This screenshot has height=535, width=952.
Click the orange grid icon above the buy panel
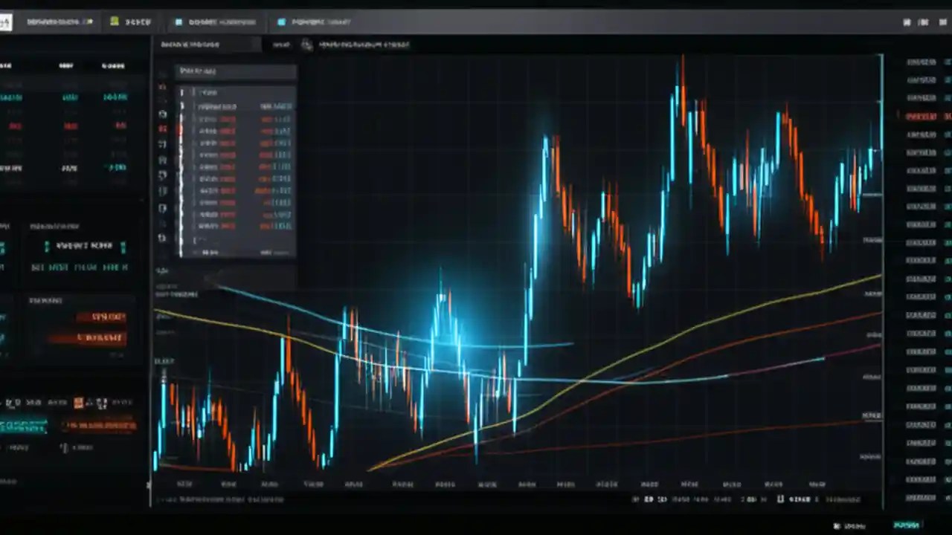click(78, 401)
